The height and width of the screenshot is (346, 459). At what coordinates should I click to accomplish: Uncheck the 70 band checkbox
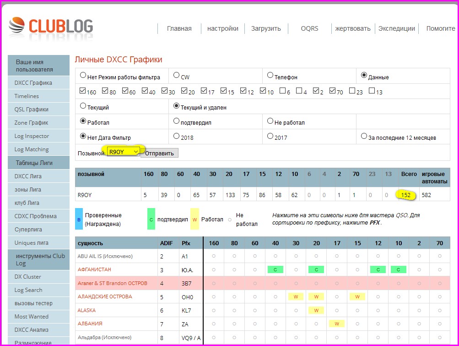pyautogui.click(x=333, y=91)
